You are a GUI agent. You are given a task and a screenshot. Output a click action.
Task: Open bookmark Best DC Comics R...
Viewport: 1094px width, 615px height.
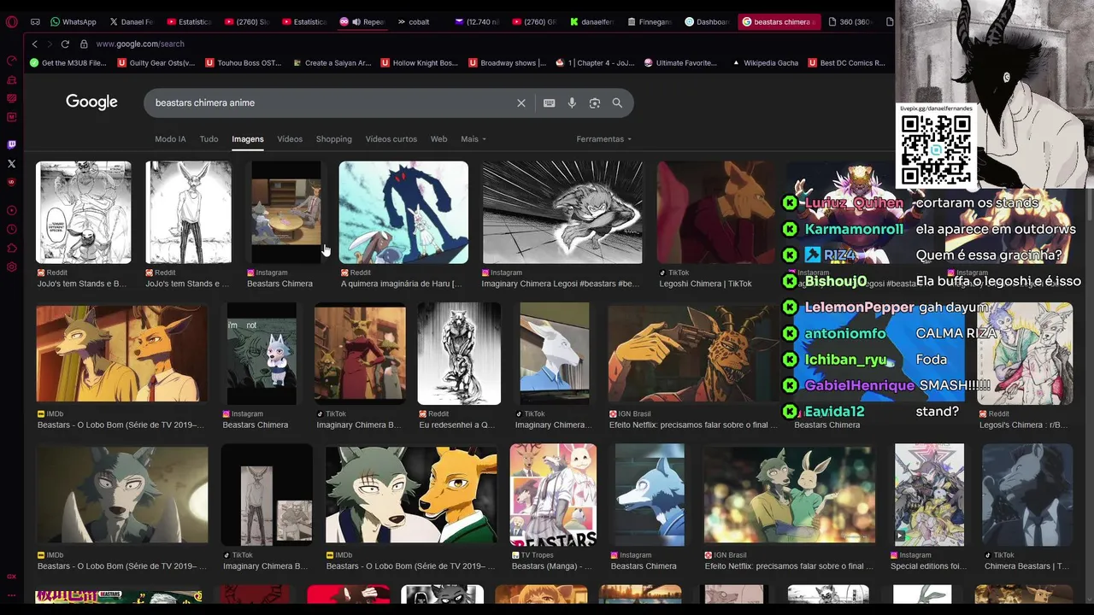click(846, 62)
